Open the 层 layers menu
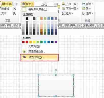 coord(86,9)
